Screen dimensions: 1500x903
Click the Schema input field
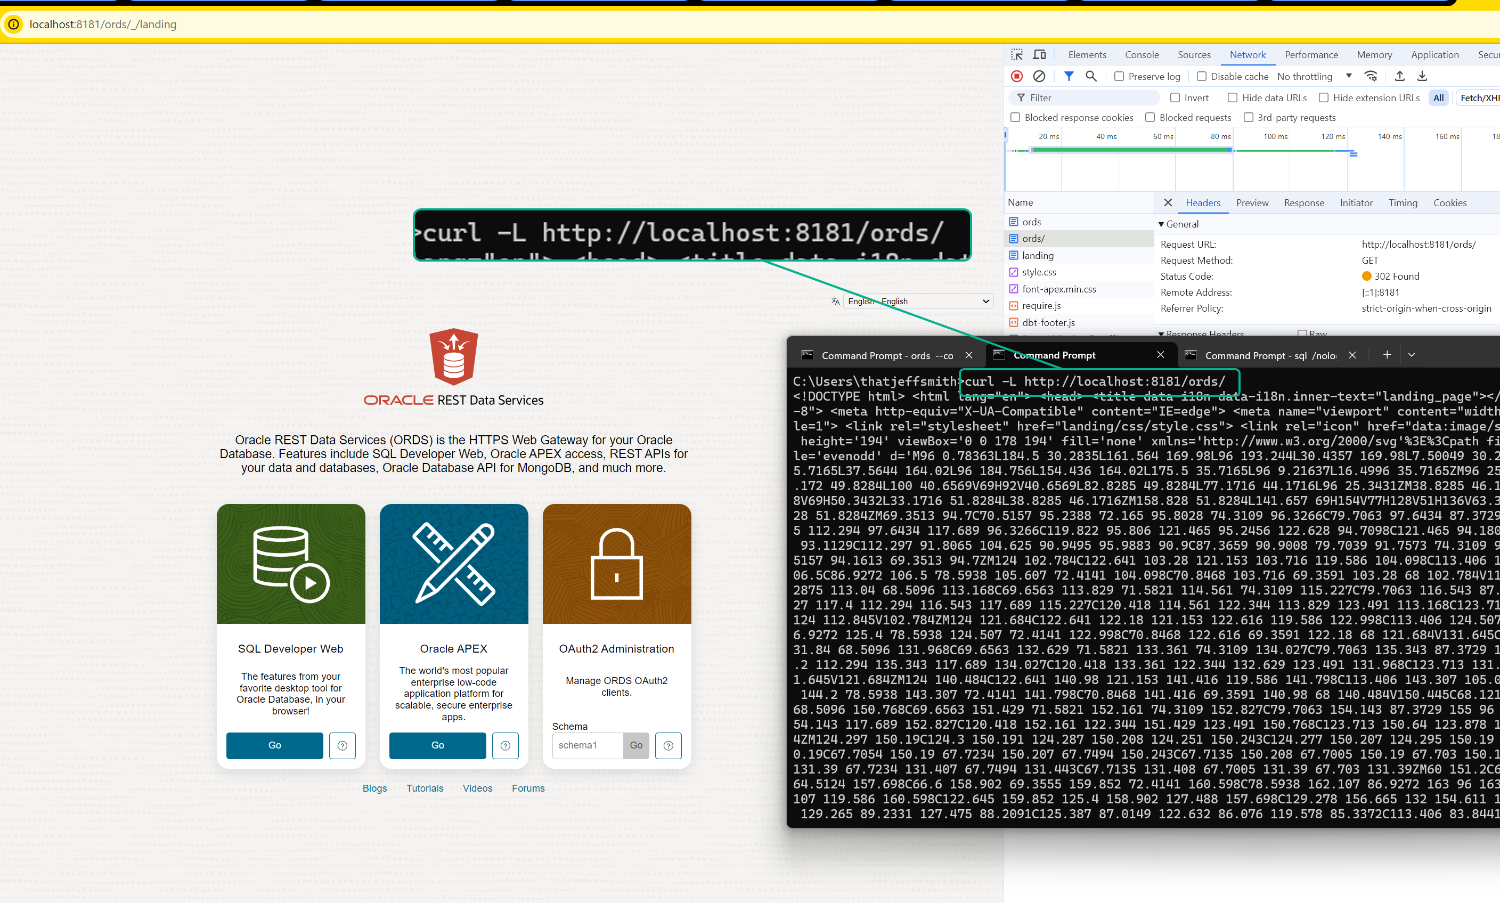[x=588, y=745]
